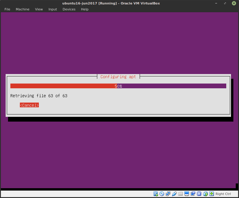Select Cancel to stop retrieving files
The width and height of the screenshot is (239, 198).
29,105
